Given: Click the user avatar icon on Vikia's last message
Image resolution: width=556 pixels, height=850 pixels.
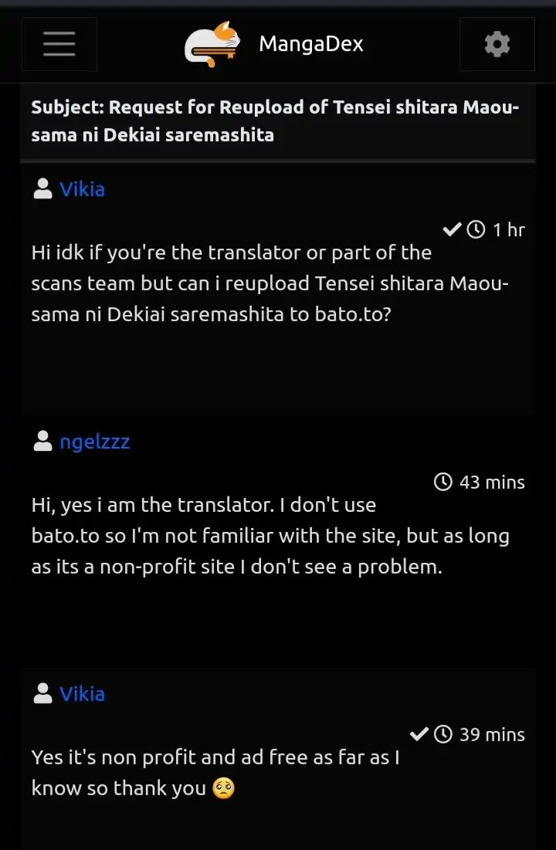Looking at the screenshot, I should (x=43, y=694).
